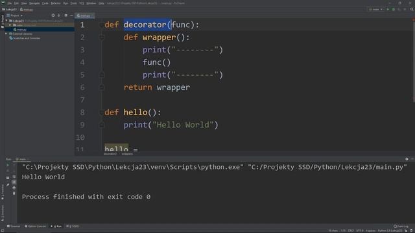Toggle fold marker on line 1 def decorator
Screen dimensions: 415x233
tap(101, 25)
